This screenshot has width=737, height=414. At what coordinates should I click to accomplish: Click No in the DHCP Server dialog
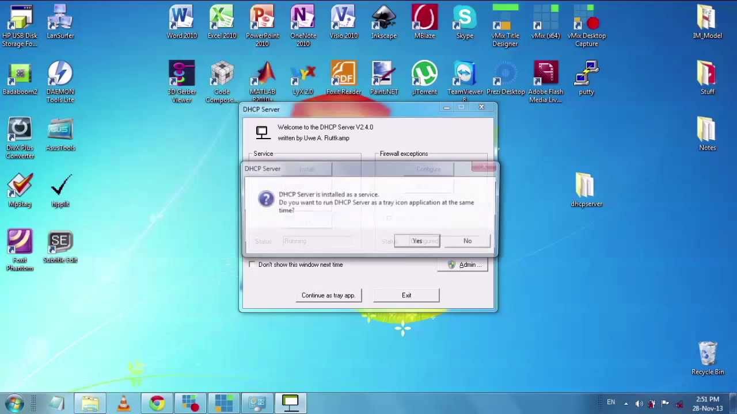468,241
